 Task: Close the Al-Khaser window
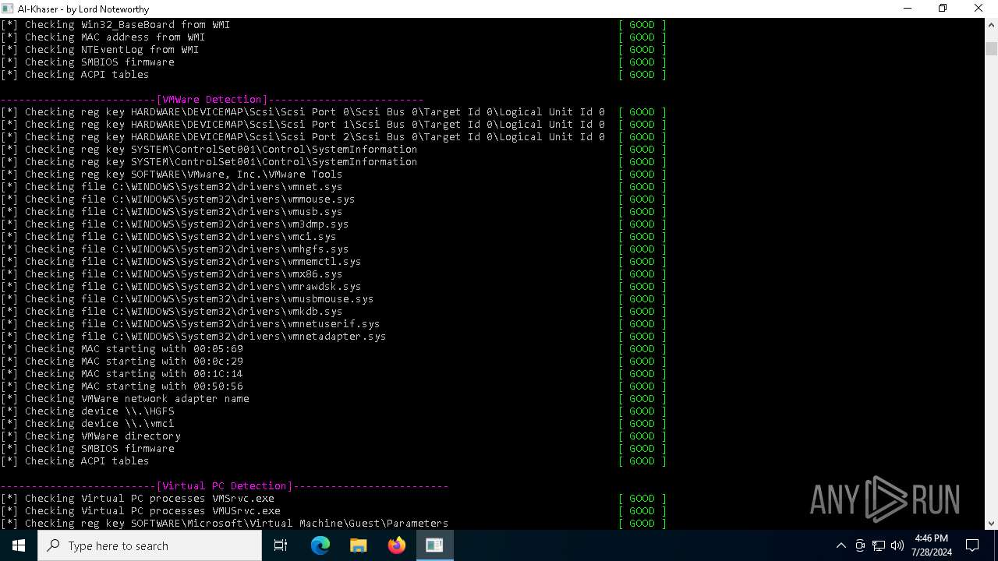(x=979, y=9)
